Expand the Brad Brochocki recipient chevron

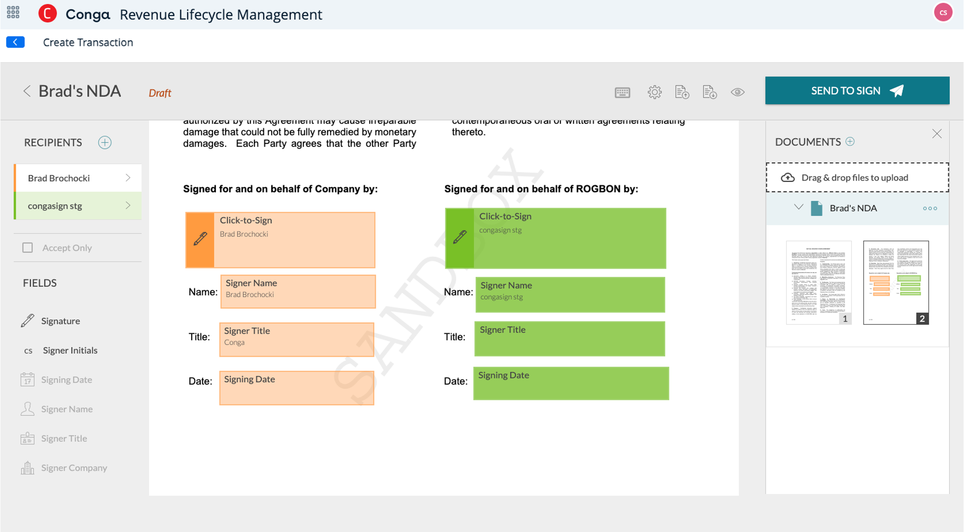tap(129, 177)
